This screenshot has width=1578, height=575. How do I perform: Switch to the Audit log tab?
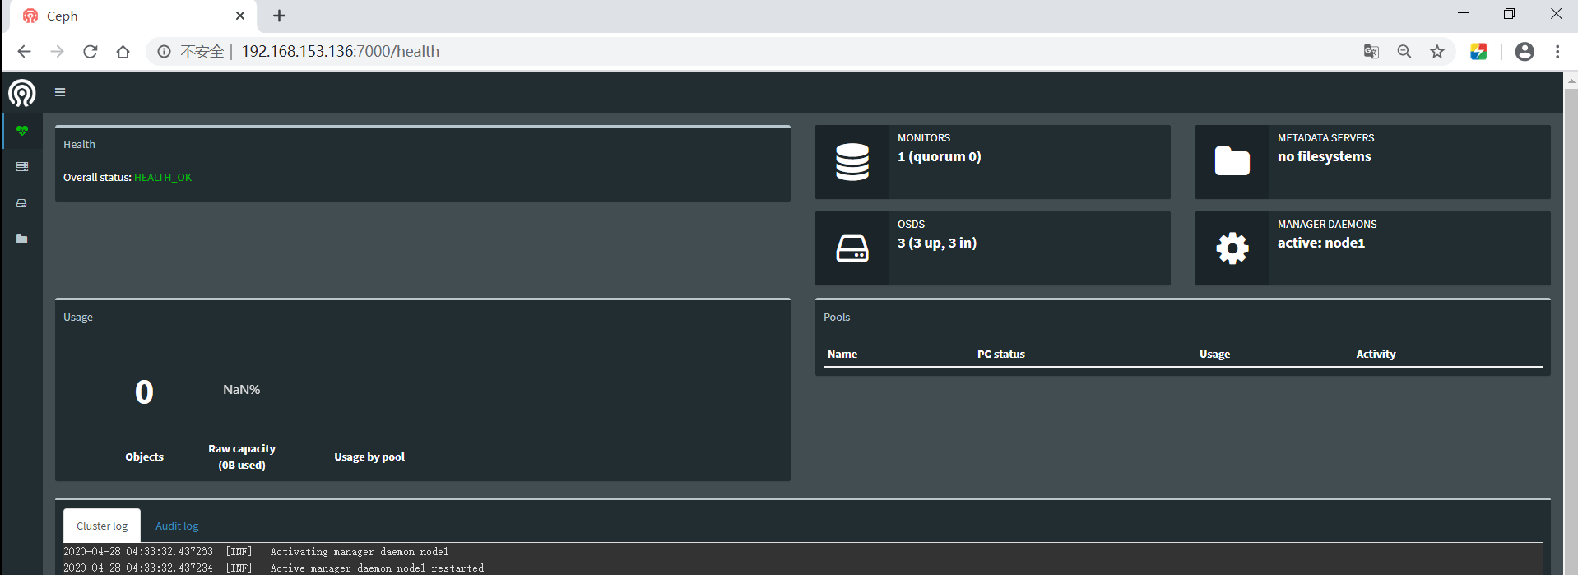[177, 526]
